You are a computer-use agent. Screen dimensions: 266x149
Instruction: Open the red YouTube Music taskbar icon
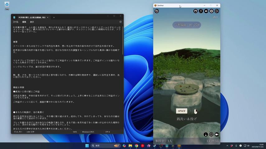tap(143, 146)
